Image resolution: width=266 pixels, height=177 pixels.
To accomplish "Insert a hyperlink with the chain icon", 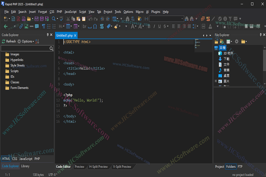I will point(21,27).
